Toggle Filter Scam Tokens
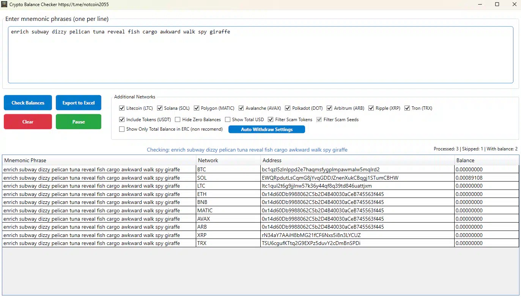 (271, 119)
